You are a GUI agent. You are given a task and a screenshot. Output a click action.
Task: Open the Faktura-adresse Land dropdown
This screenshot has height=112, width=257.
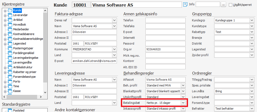pyautogui.click(x=114, y=55)
